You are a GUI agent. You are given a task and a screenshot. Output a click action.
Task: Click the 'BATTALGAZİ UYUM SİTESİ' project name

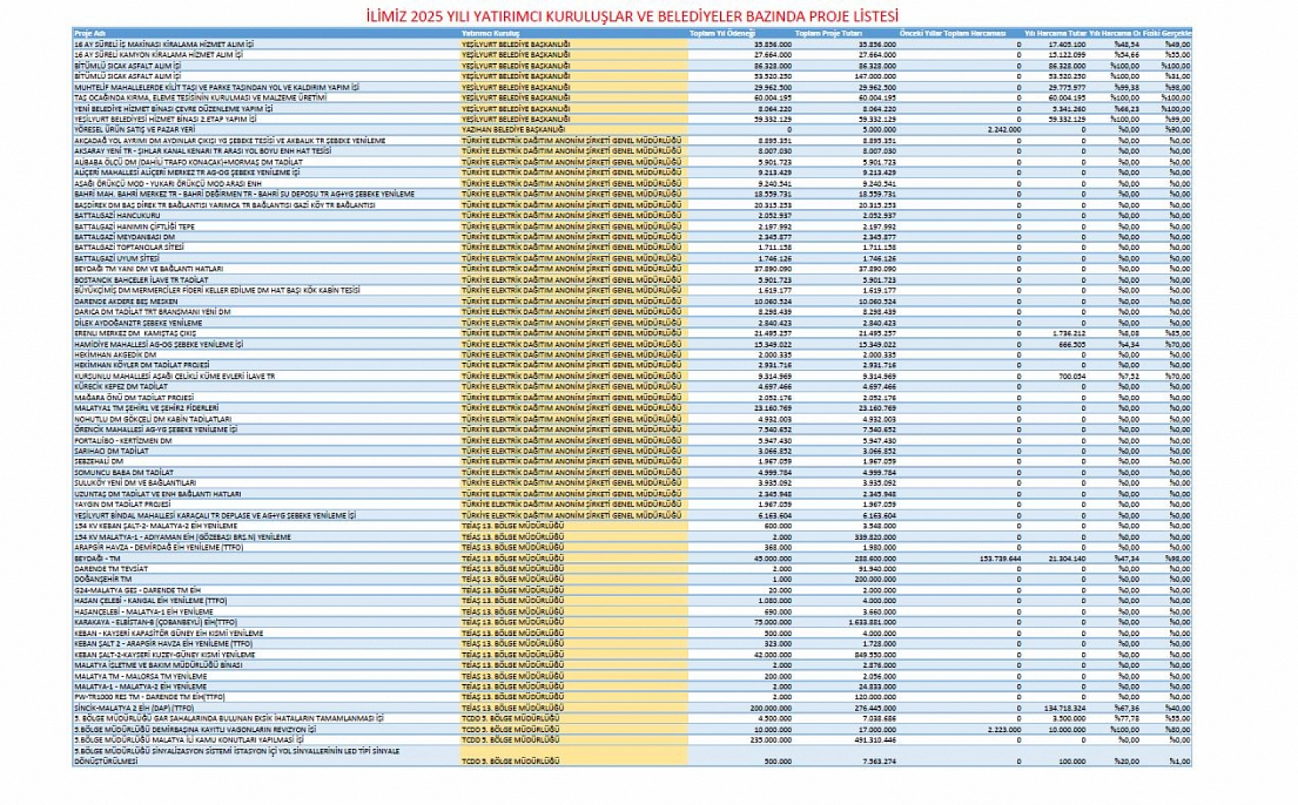117,259
